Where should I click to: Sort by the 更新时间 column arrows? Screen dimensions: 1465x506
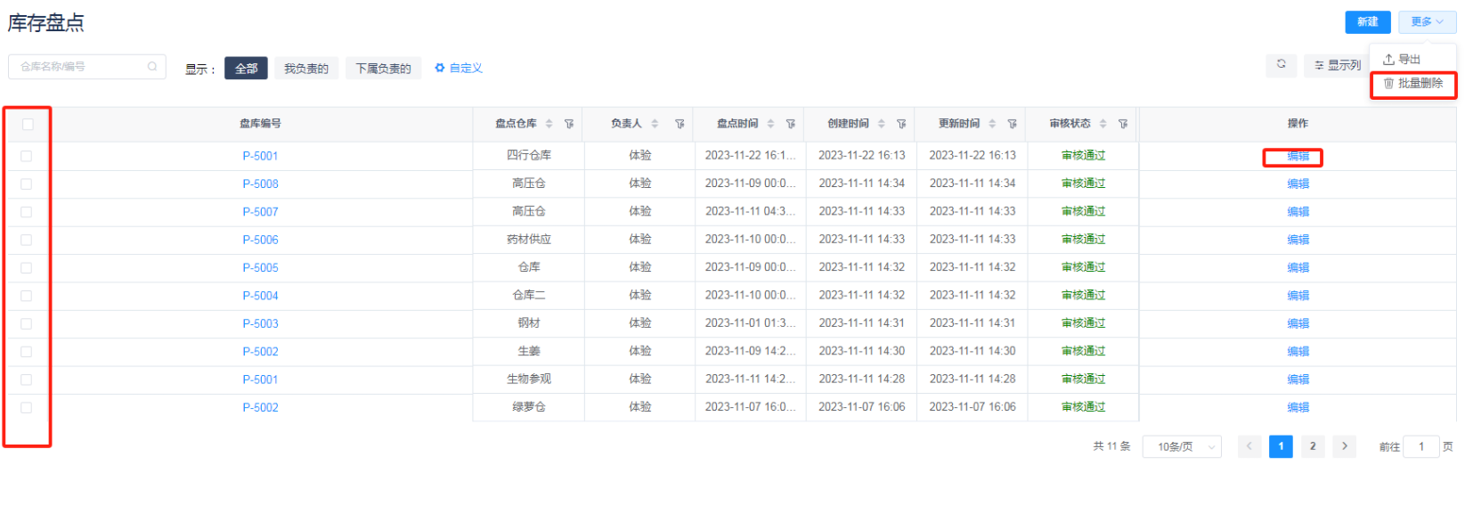[992, 124]
